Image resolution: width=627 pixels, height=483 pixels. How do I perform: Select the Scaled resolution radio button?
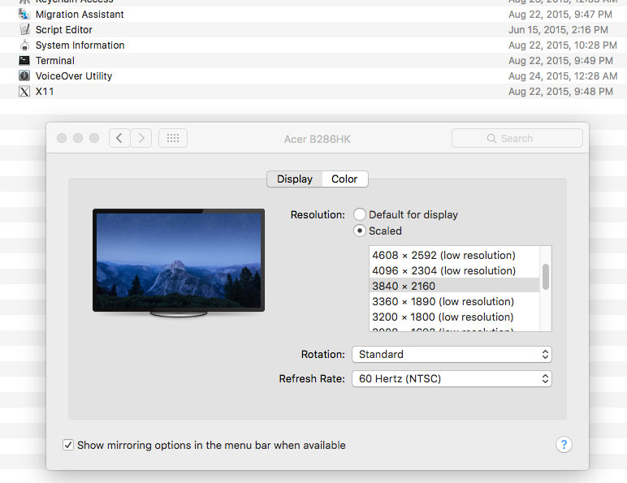360,231
